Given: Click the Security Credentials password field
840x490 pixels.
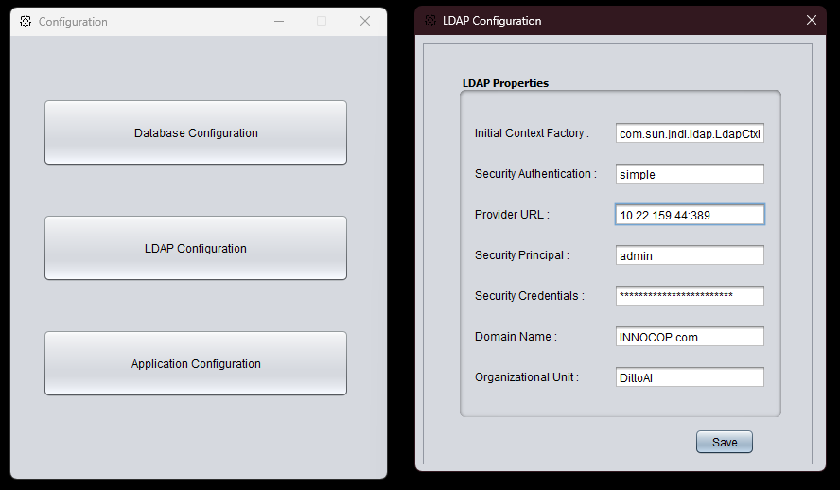Looking at the screenshot, I should click(x=690, y=295).
